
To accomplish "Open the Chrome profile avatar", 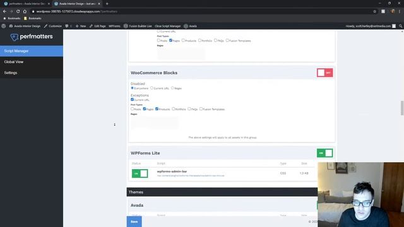I will click(x=393, y=11).
